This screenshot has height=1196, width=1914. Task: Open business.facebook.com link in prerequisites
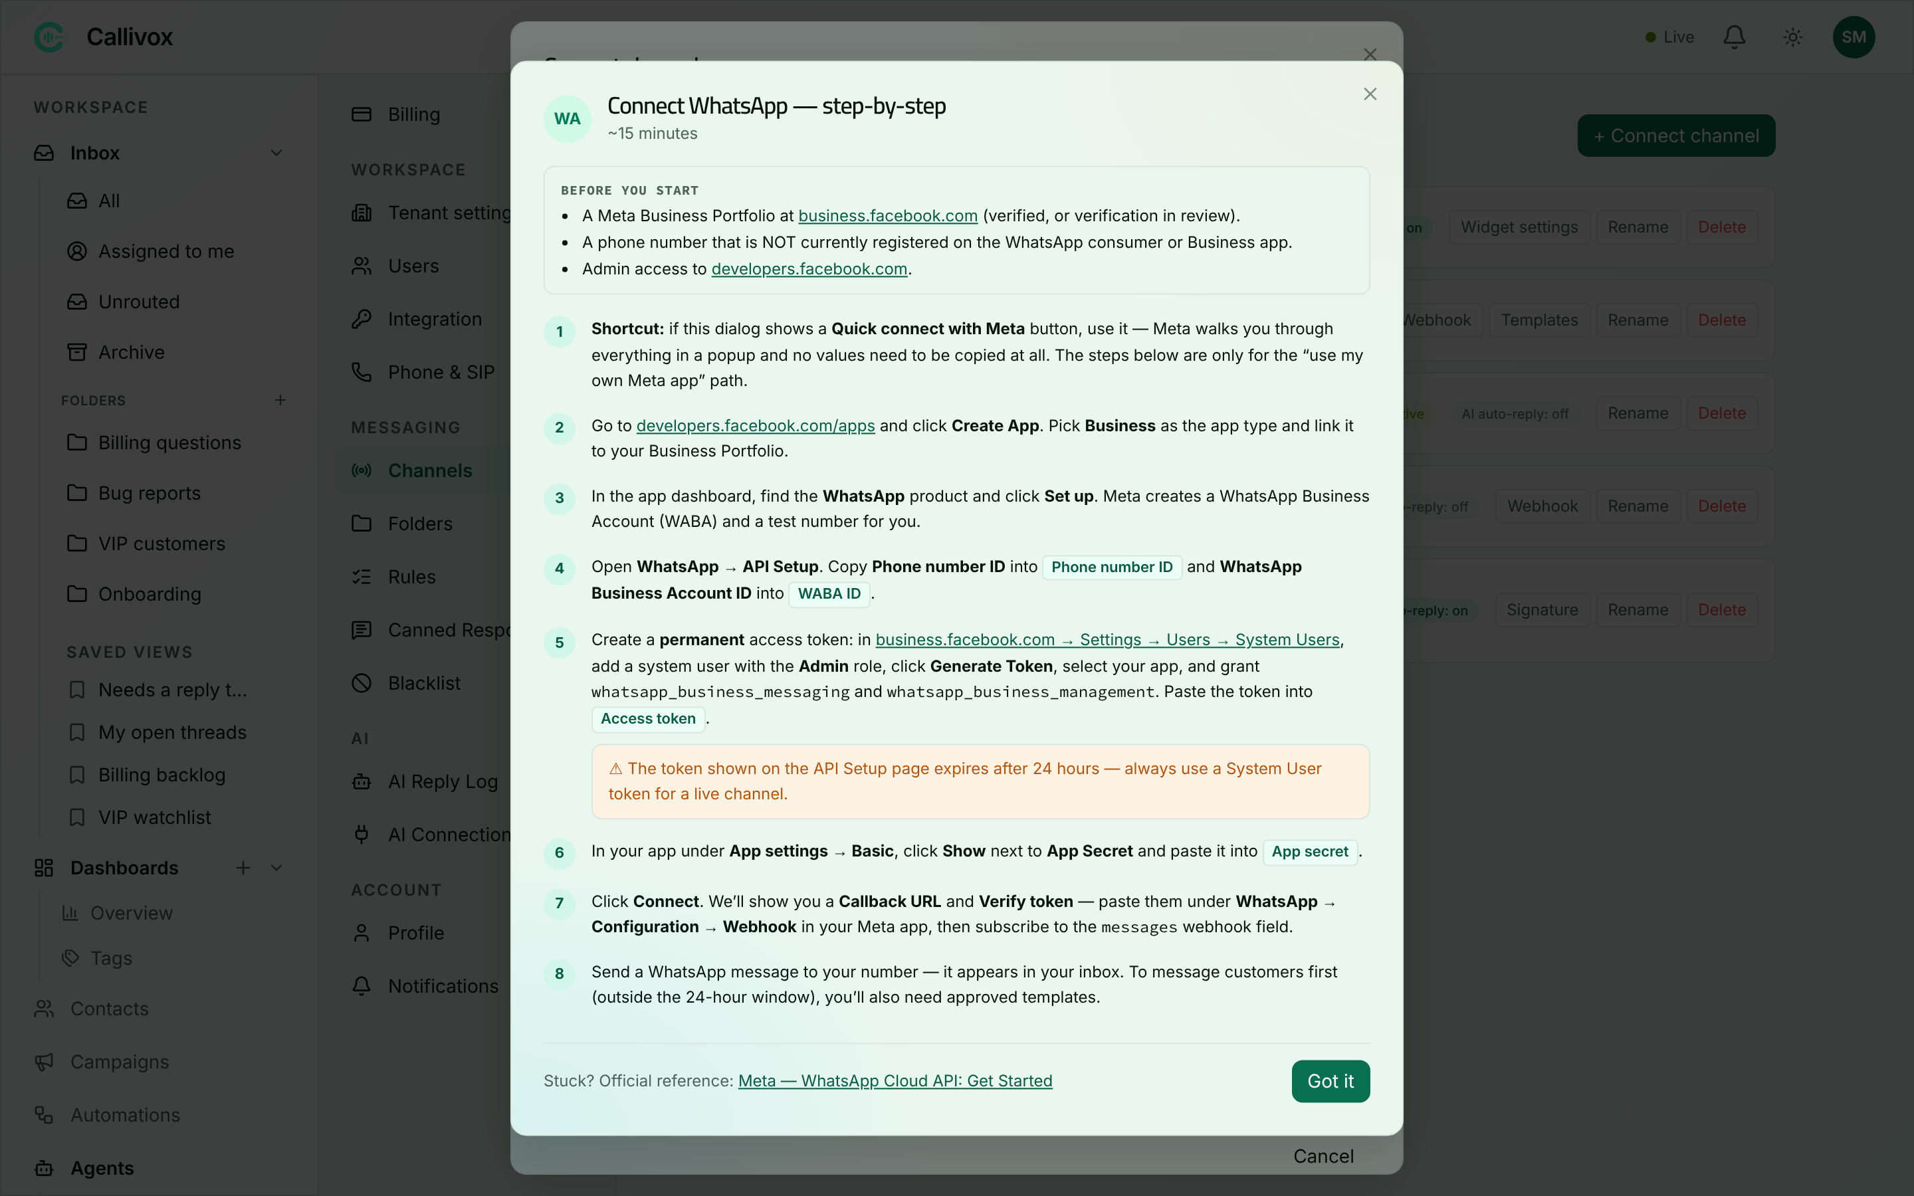click(887, 216)
